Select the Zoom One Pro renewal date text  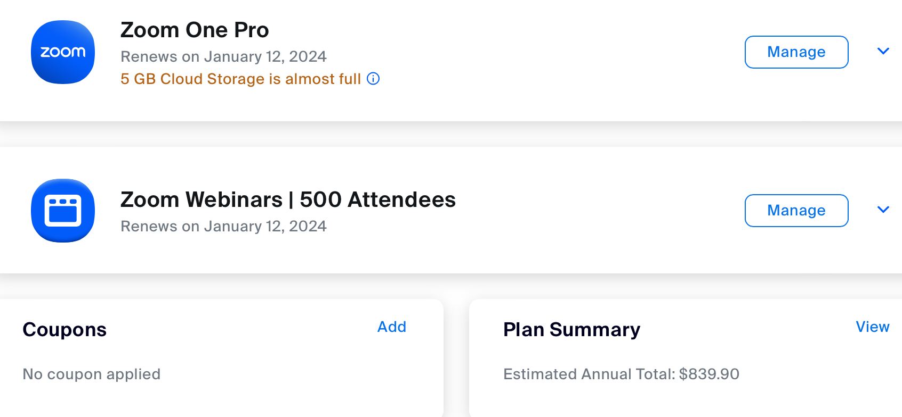[x=223, y=56]
